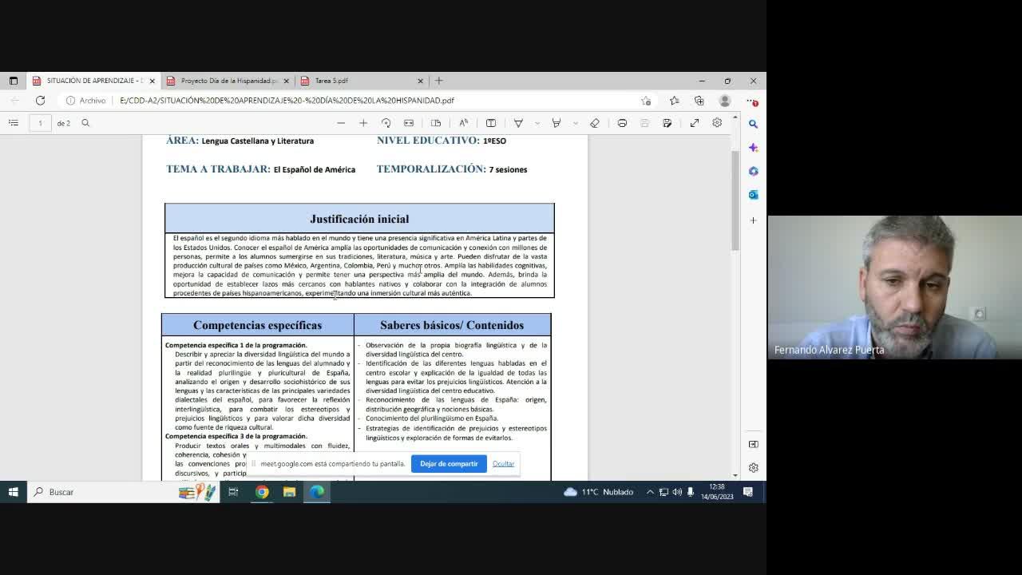Open the Edge settings and more menu
1022x575 pixels.
752,101
